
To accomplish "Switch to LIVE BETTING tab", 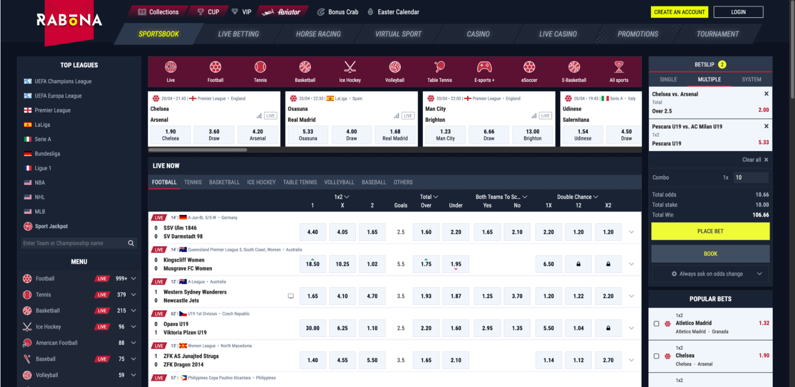I will 238,34.
